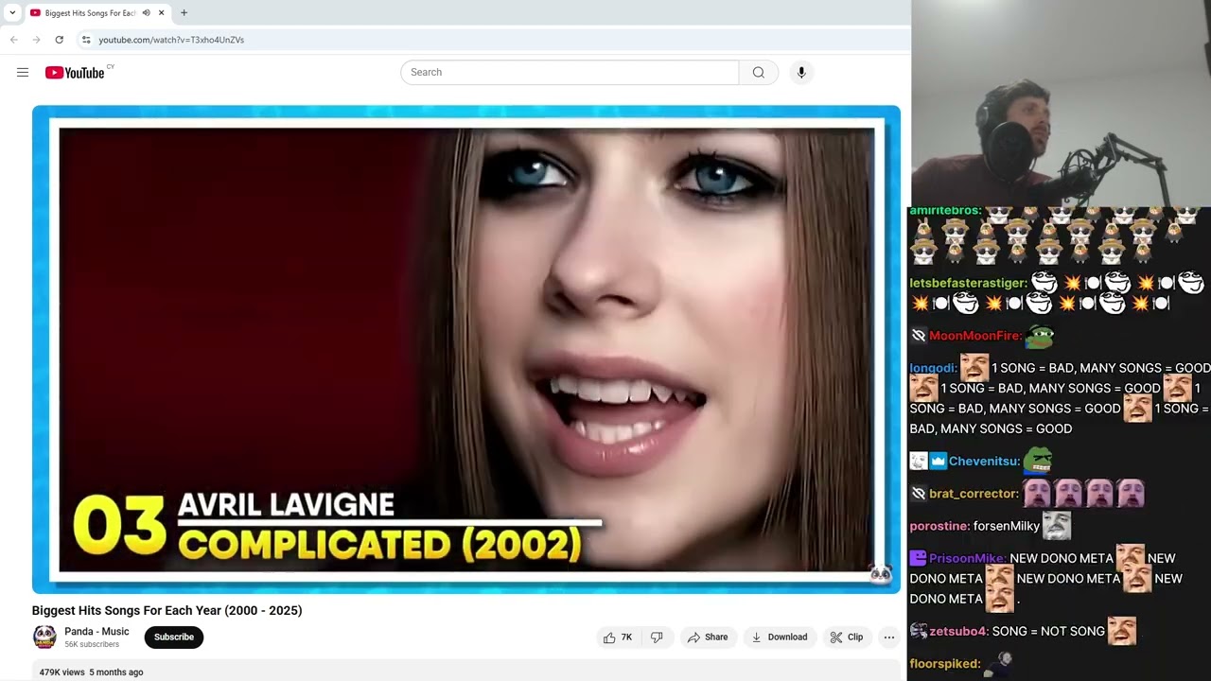Reload the page in browser
1211x681 pixels.
pos(59,40)
